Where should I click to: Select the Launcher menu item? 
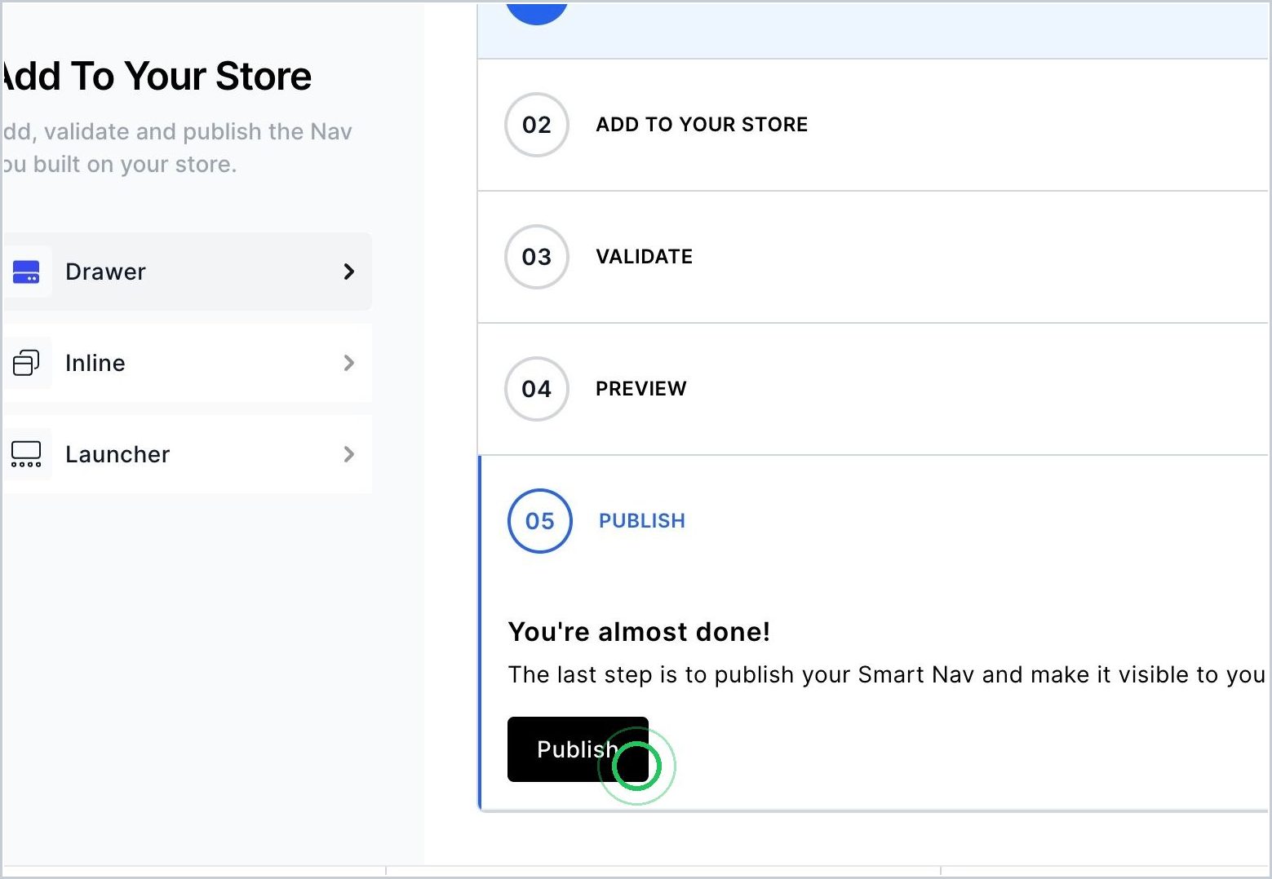coord(187,454)
